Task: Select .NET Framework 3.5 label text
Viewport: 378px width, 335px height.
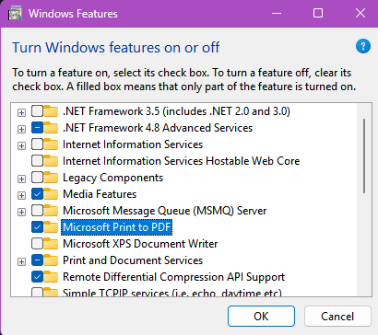Action: [x=176, y=111]
